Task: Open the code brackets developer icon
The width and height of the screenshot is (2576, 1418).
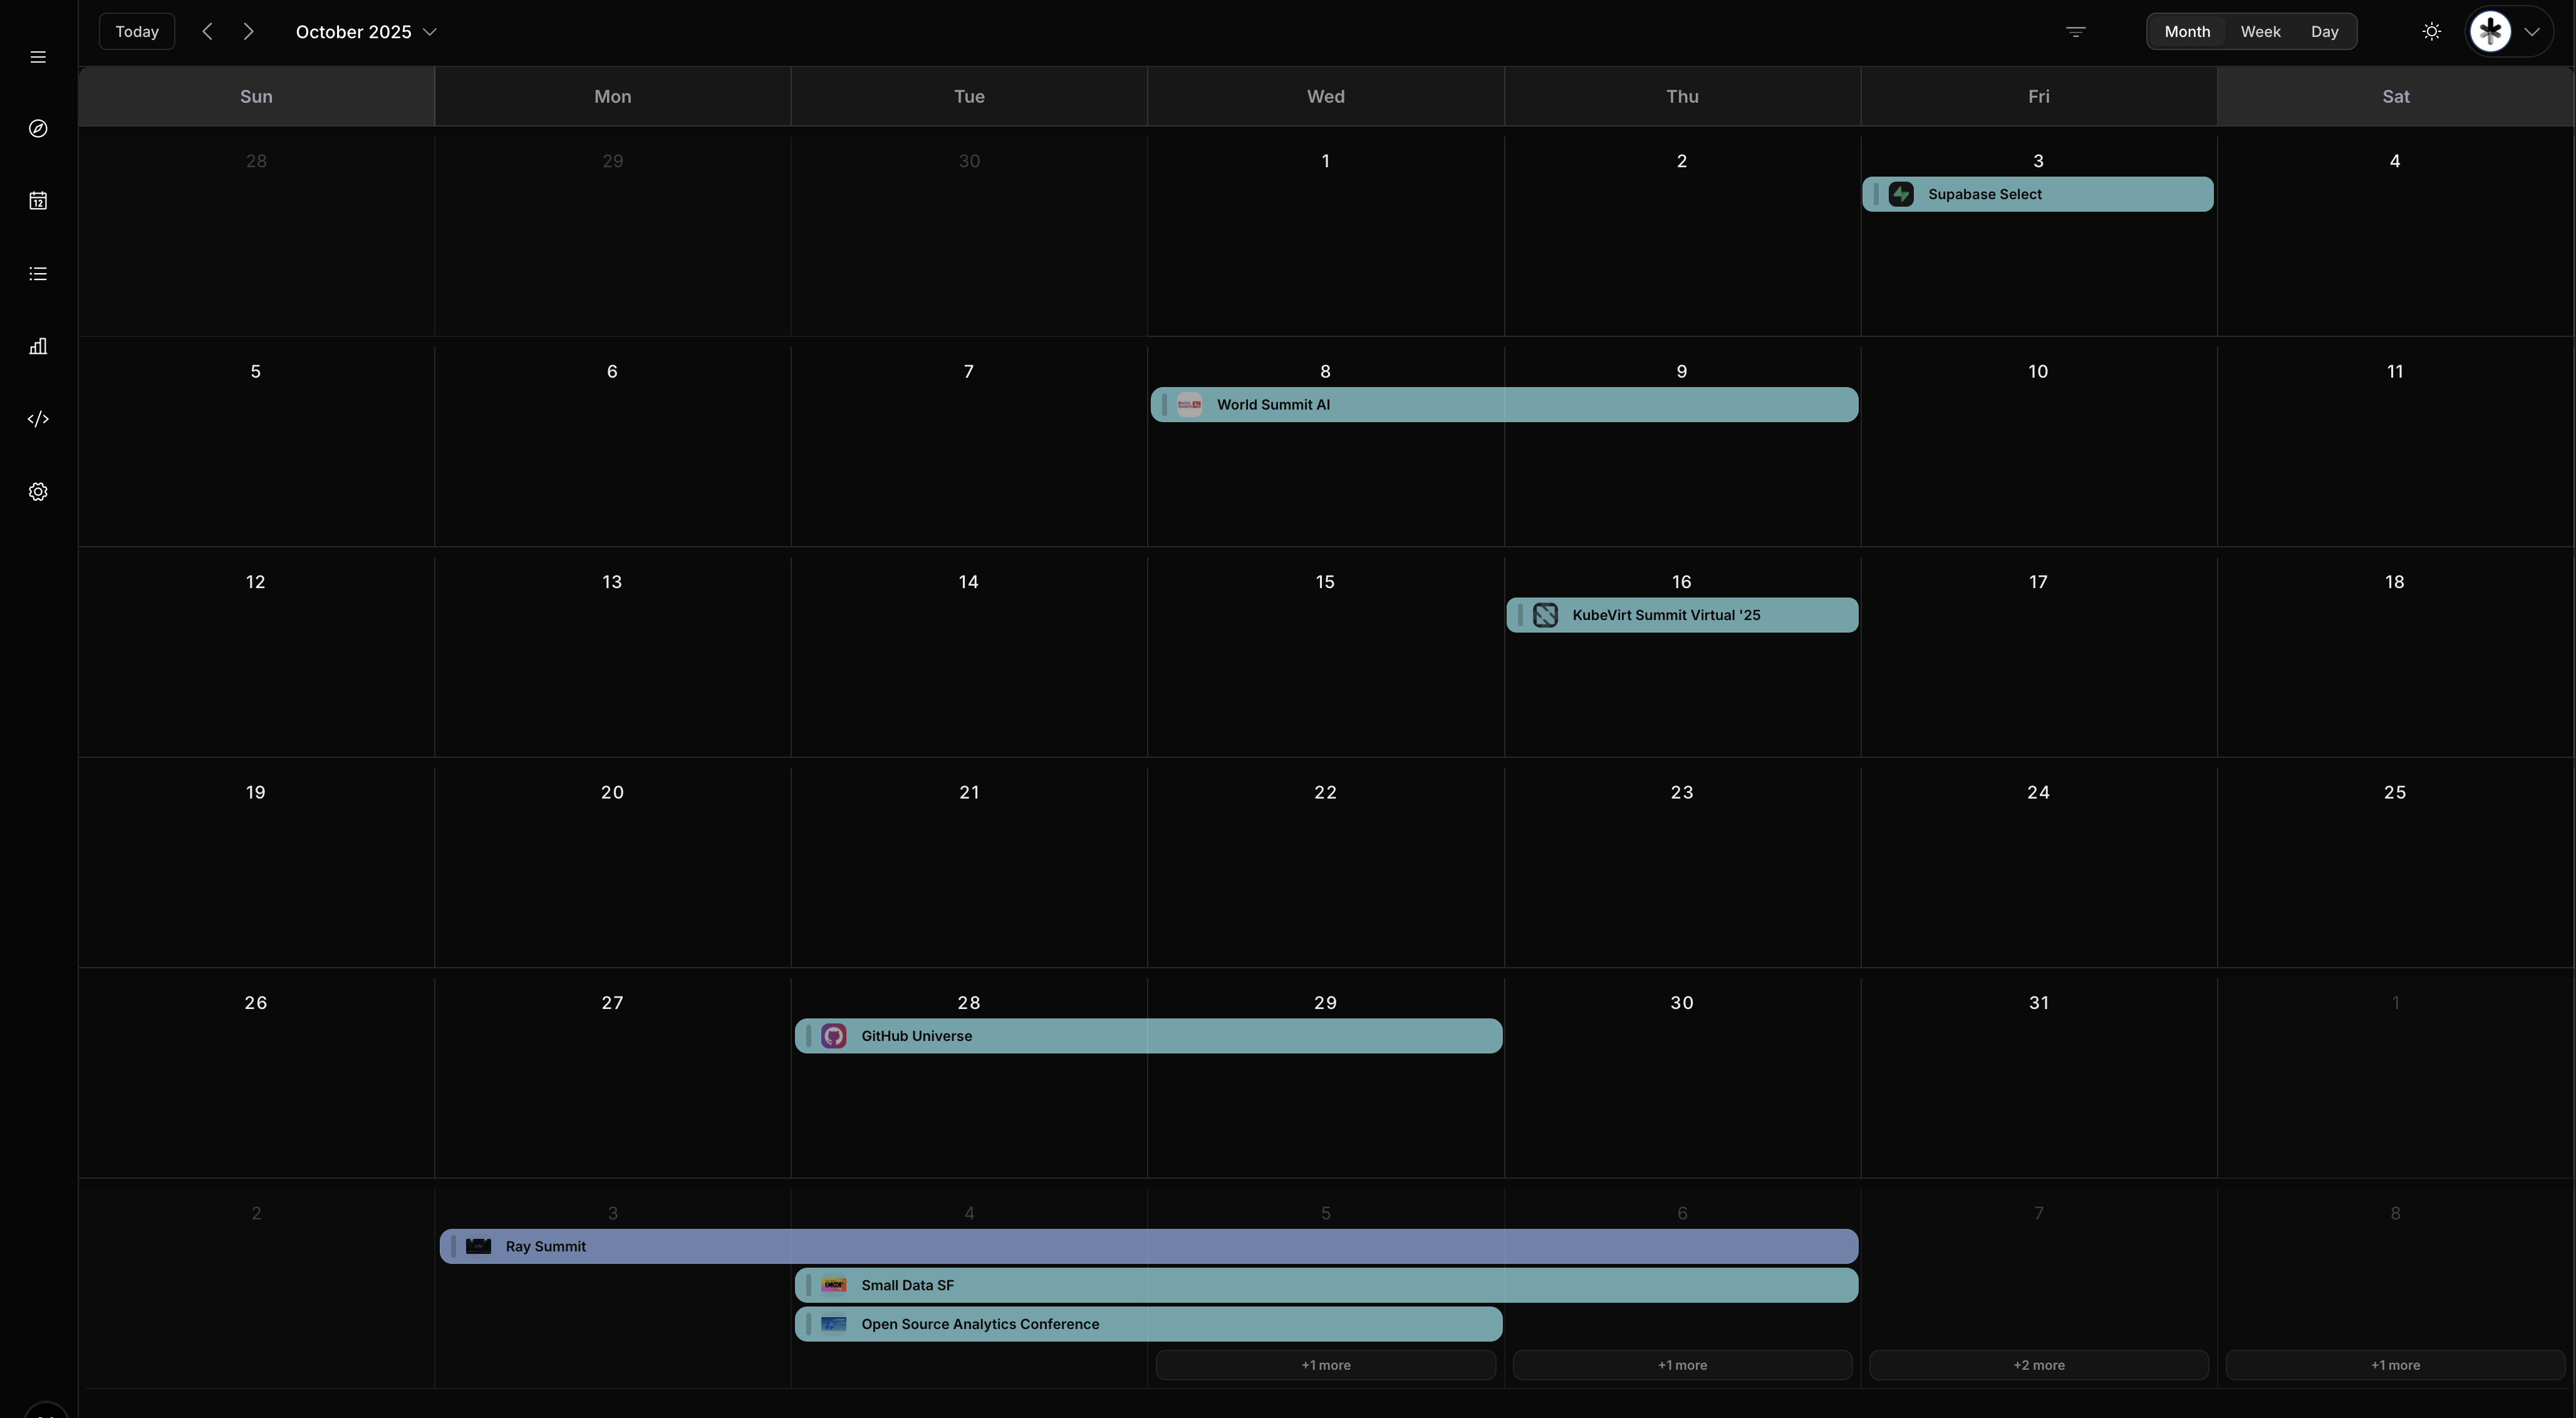Action: pyautogui.click(x=38, y=419)
